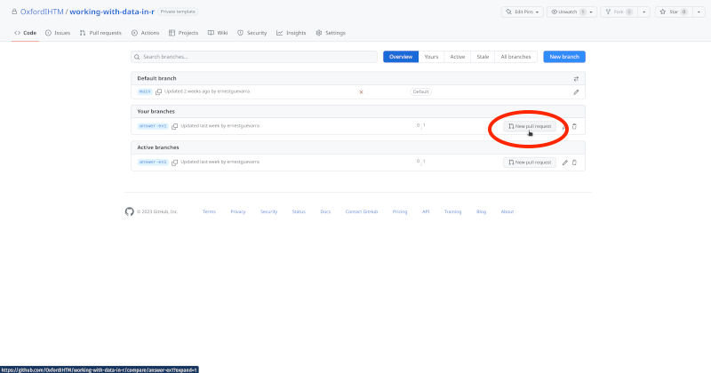
Task: Open the OxfordIHTM organization link
Action: [x=42, y=12]
